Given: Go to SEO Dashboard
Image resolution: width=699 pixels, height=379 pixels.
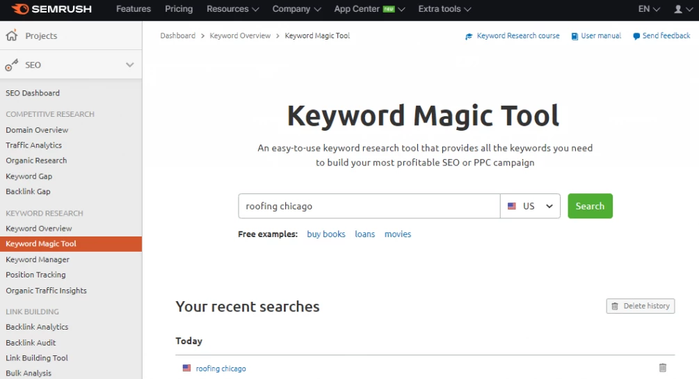Looking at the screenshot, I should click(x=33, y=93).
